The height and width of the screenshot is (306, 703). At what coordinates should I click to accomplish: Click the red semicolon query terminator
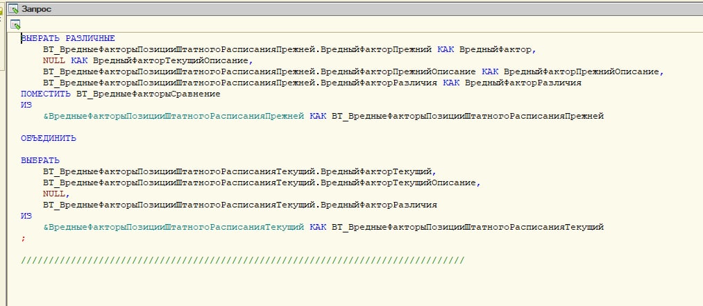point(24,239)
